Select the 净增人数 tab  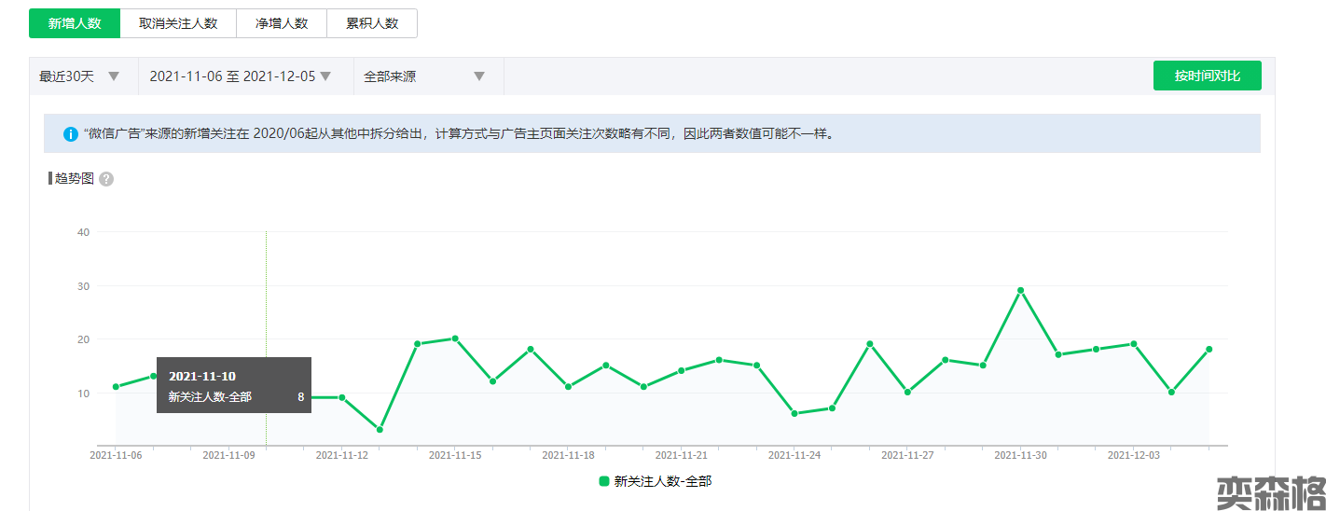click(282, 23)
